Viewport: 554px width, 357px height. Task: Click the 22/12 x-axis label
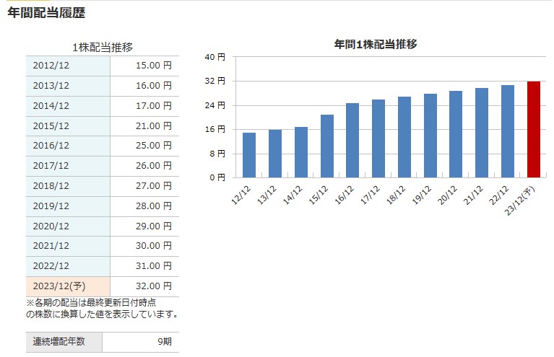499,195
